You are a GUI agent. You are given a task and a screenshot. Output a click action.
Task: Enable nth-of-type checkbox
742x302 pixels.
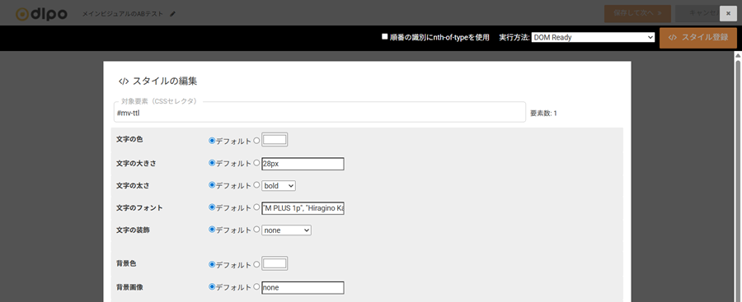385,36
